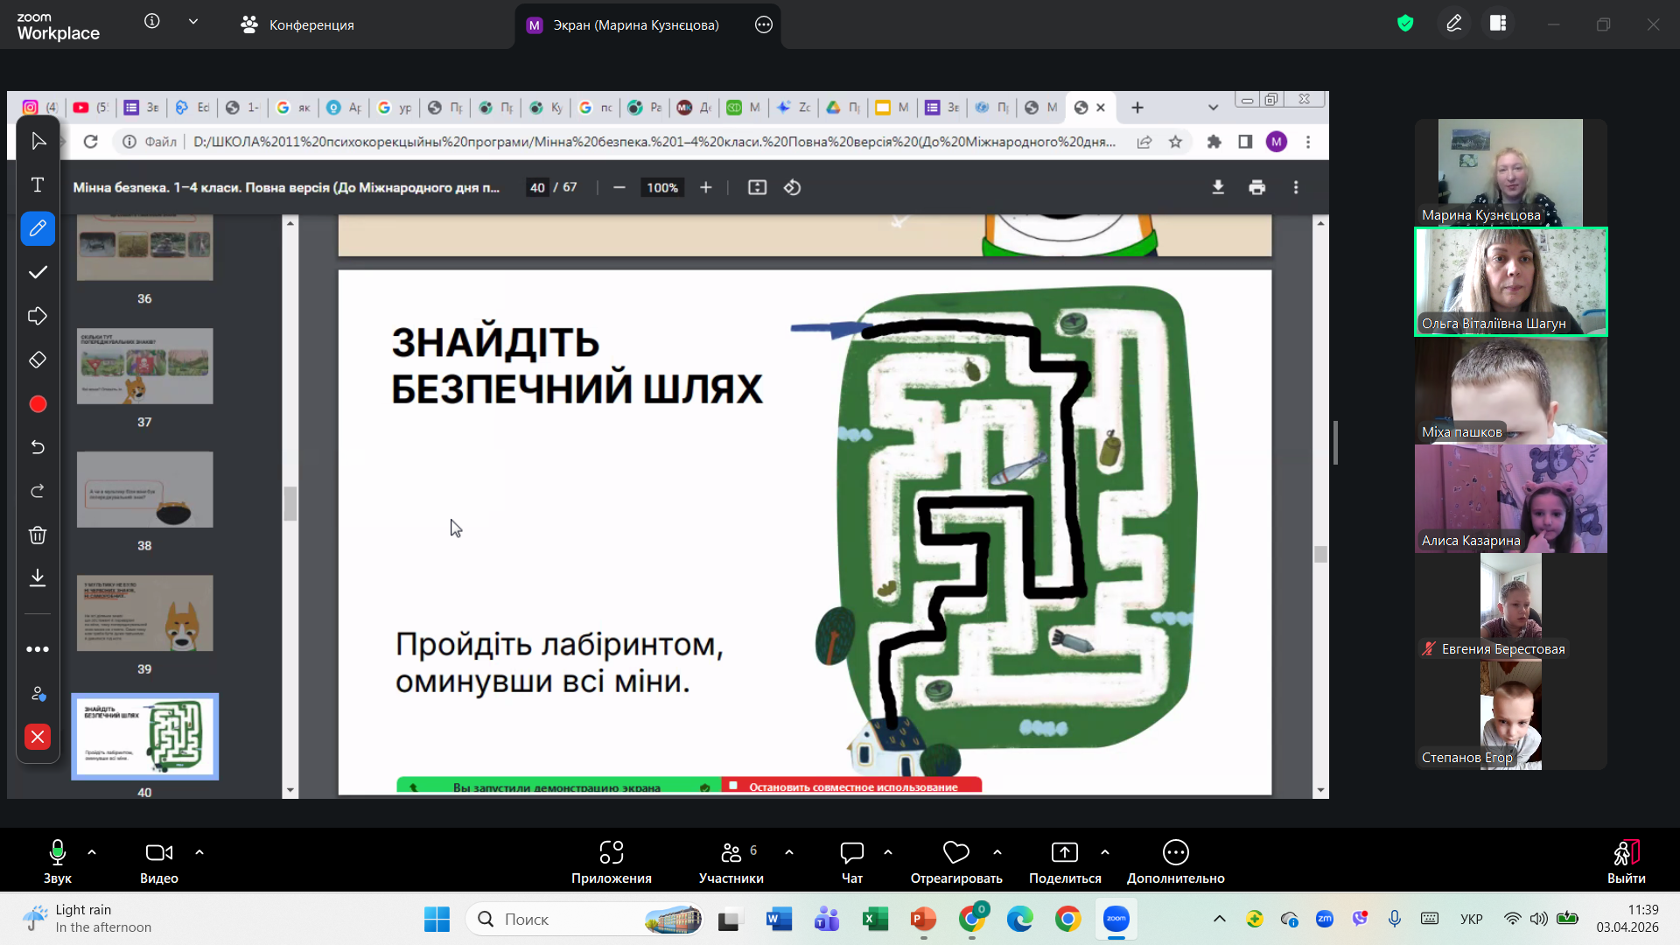
Task: Select the Eraser annotation tool
Action: click(38, 360)
